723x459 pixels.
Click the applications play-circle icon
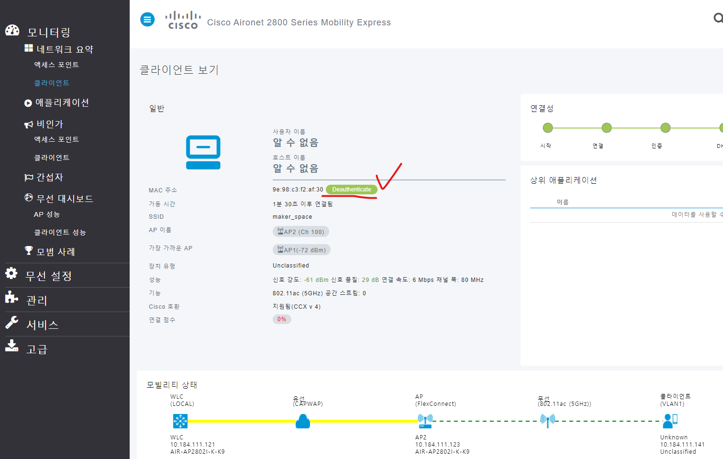28,103
